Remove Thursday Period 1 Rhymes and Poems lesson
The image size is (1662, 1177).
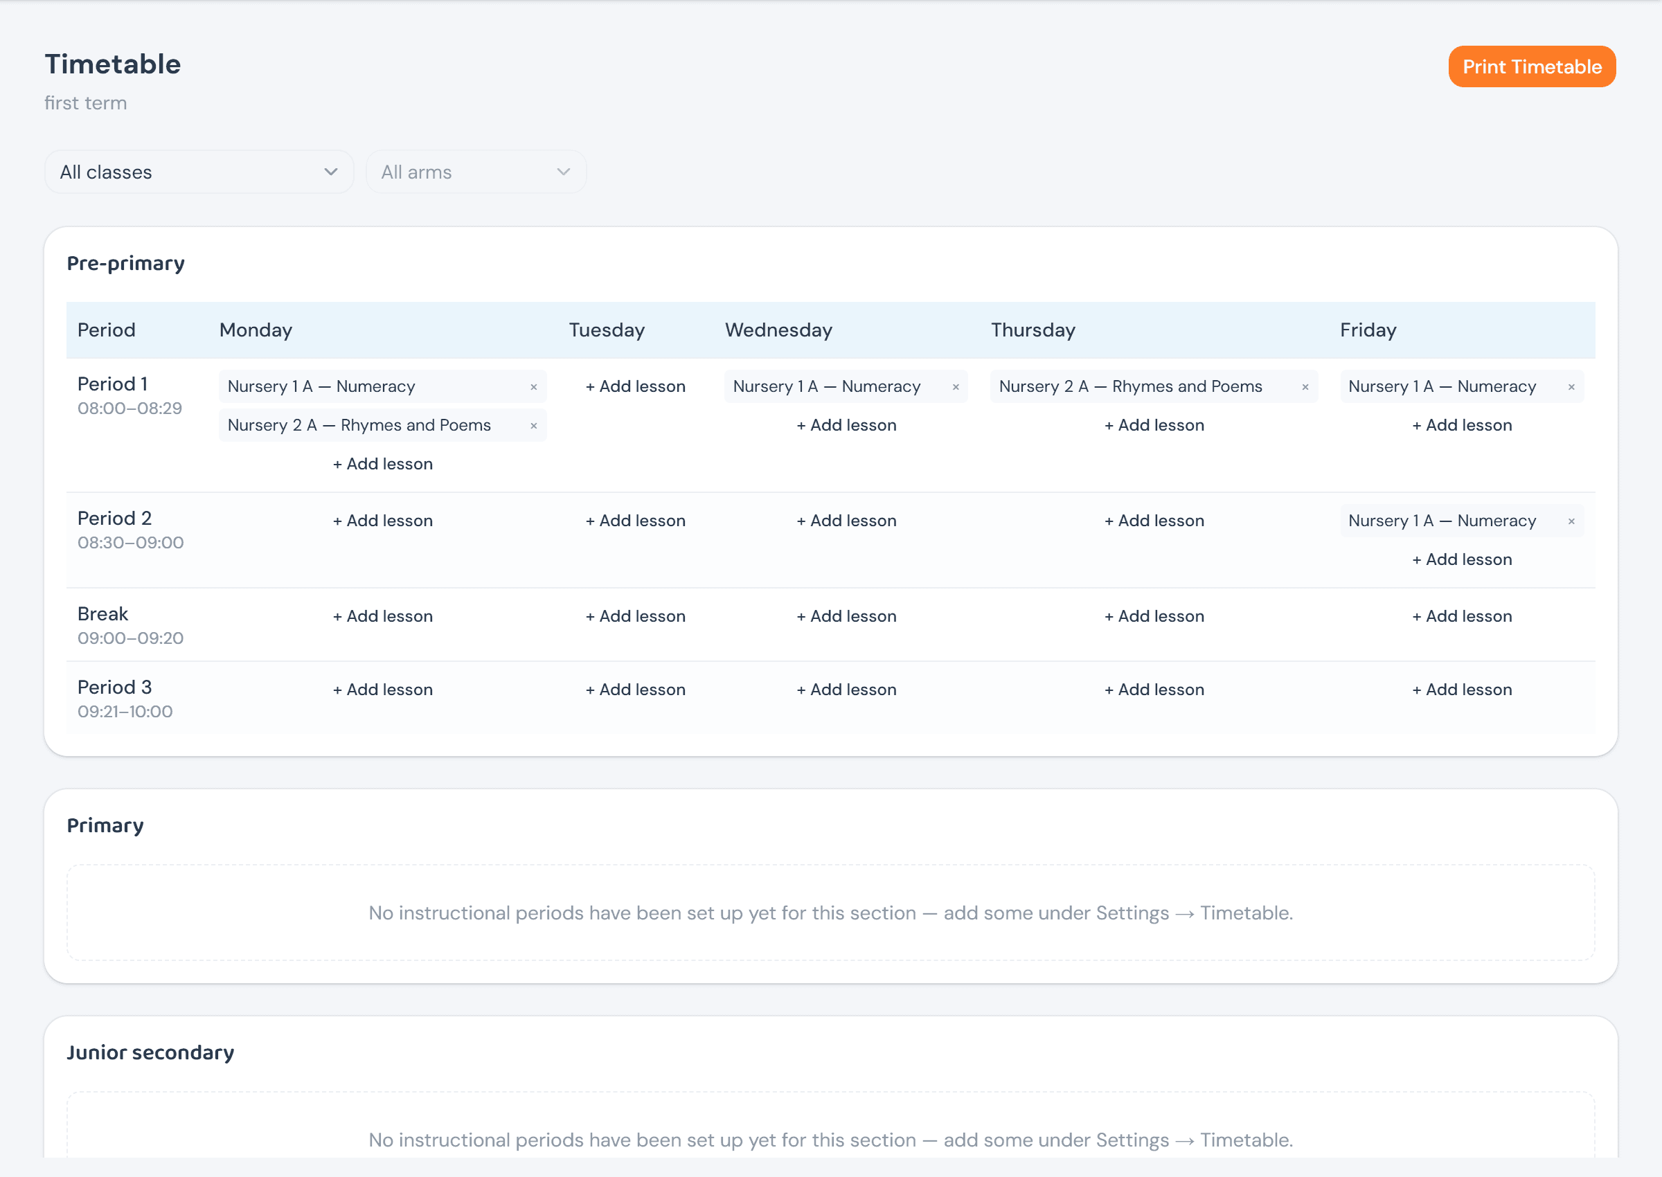pos(1305,387)
